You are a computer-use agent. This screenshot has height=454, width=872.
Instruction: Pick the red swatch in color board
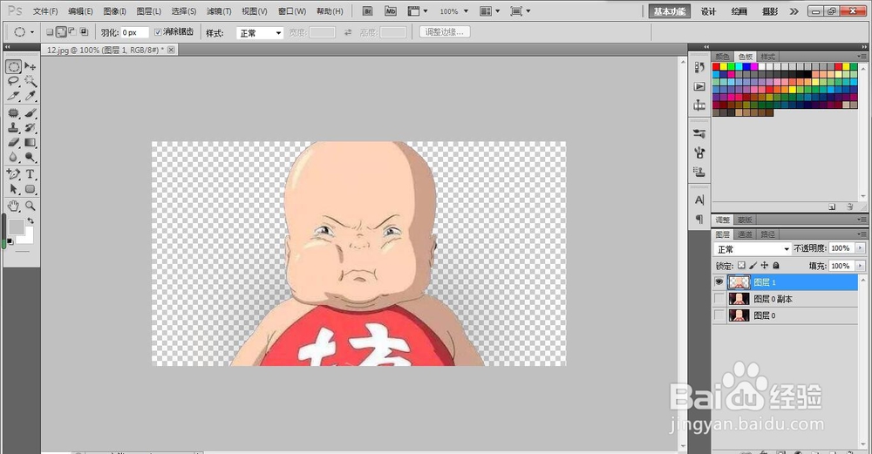pyautogui.click(x=716, y=67)
